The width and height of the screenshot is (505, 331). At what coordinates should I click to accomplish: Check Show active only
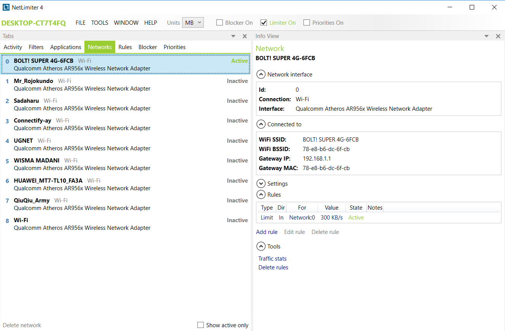(200, 325)
